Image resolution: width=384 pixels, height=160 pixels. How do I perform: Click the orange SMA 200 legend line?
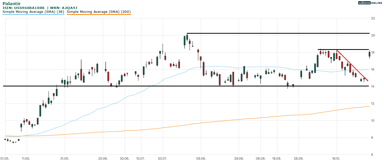[x=98, y=14]
